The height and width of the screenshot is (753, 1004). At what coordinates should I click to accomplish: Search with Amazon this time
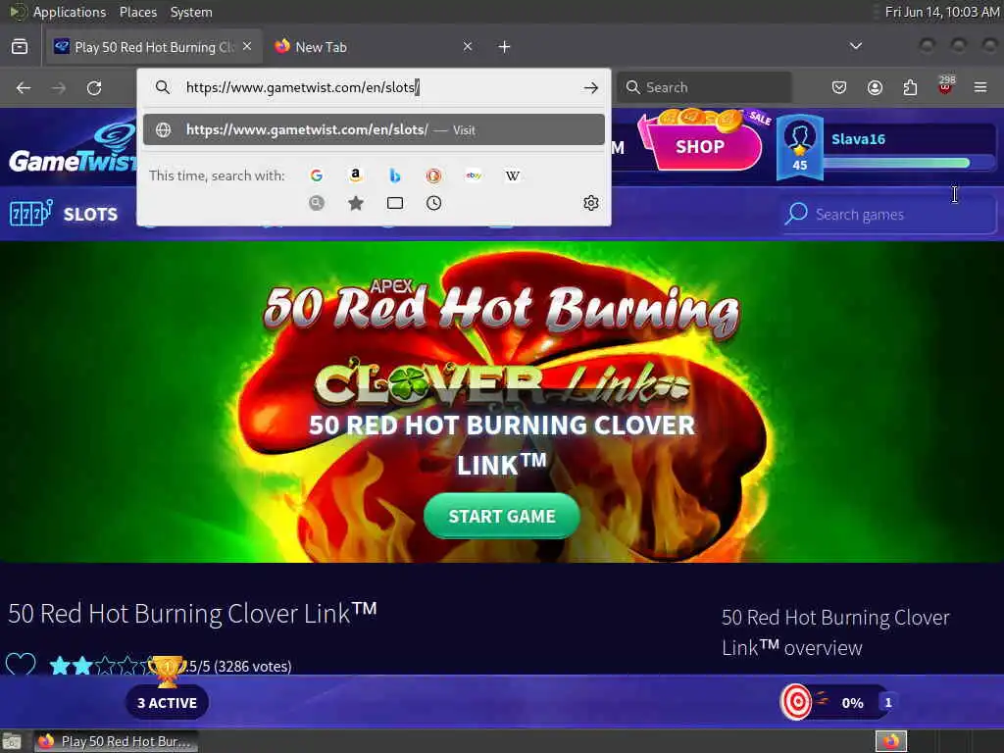(x=355, y=176)
